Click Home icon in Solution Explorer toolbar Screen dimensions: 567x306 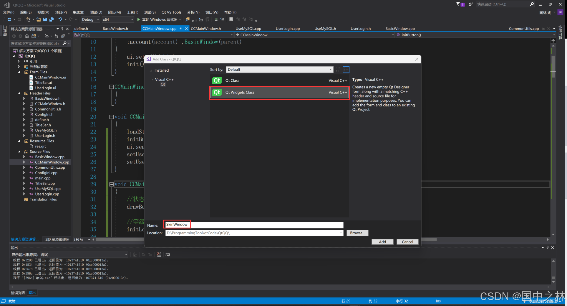pos(27,36)
